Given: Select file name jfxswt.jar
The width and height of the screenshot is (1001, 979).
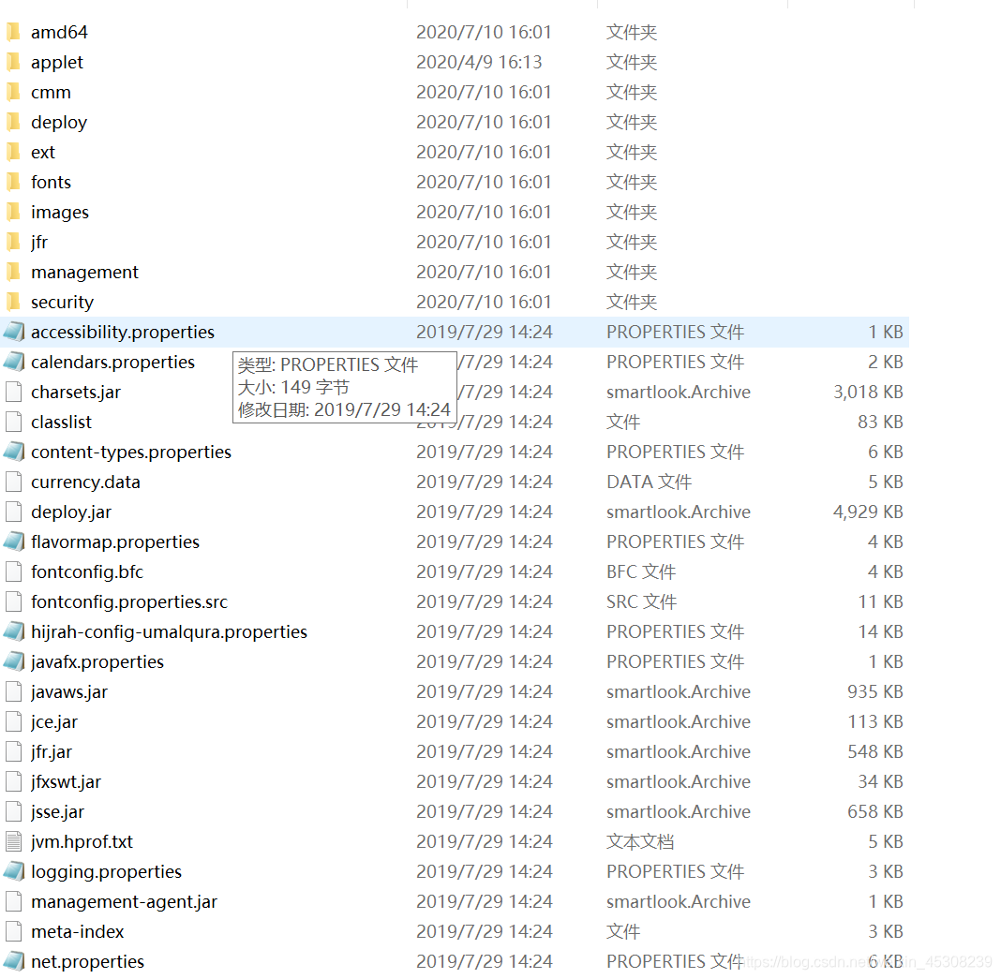Looking at the screenshot, I should click(x=66, y=782).
